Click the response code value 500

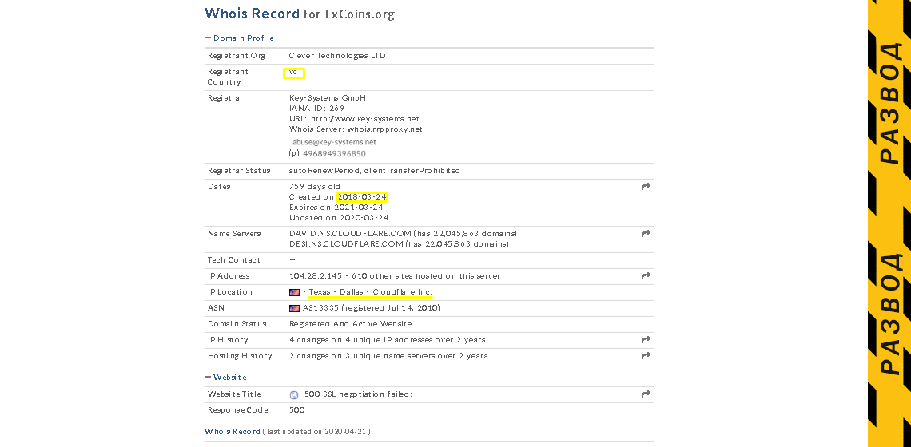(297, 409)
